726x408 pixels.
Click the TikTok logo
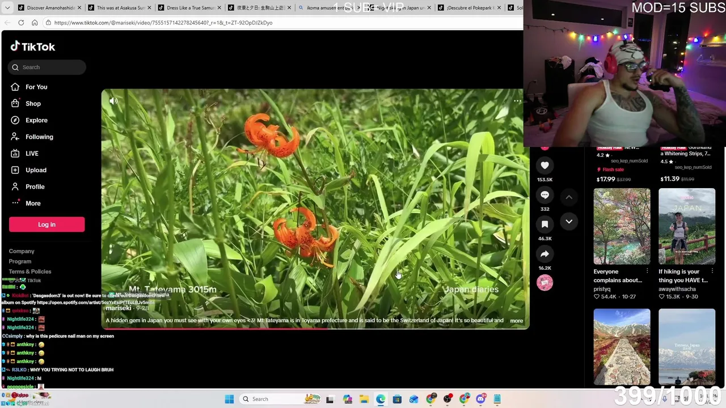(32, 46)
